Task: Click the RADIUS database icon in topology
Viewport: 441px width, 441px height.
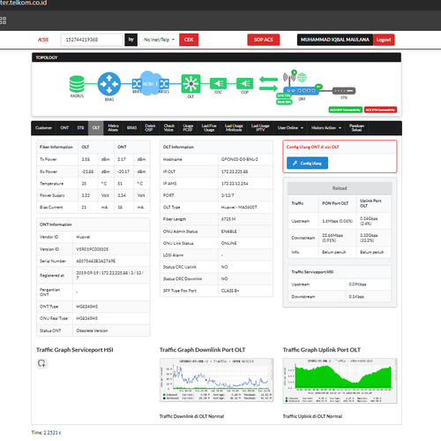Action: 77,84
